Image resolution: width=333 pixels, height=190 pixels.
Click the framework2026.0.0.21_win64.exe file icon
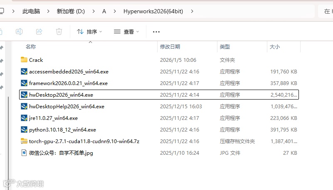(x=24, y=83)
